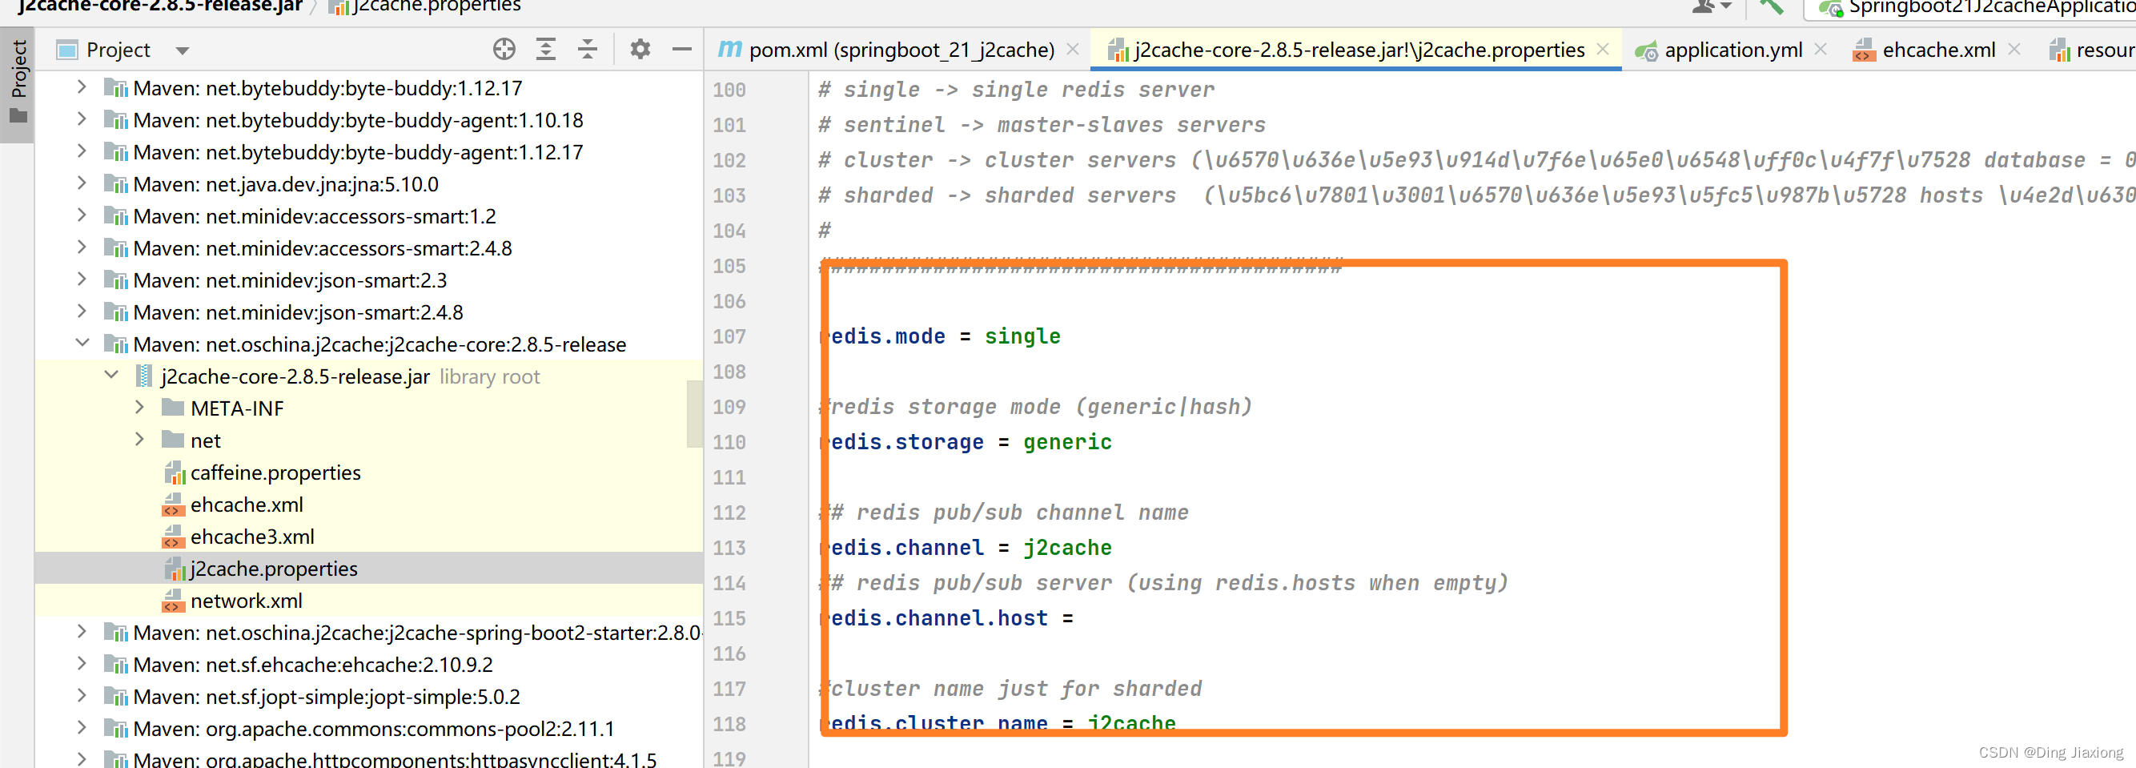Image resolution: width=2136 pixels, height=768 pixels.
Task: Place cursor on redis.mode value single
Action: point(1022,336)
